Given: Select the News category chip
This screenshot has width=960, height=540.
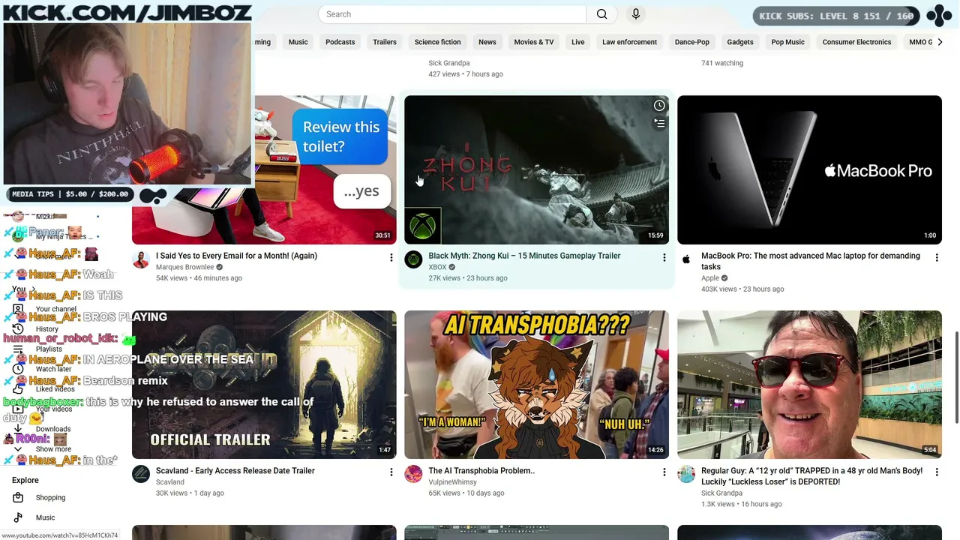Looking at the screenshot, I should (x=487, y=42).
